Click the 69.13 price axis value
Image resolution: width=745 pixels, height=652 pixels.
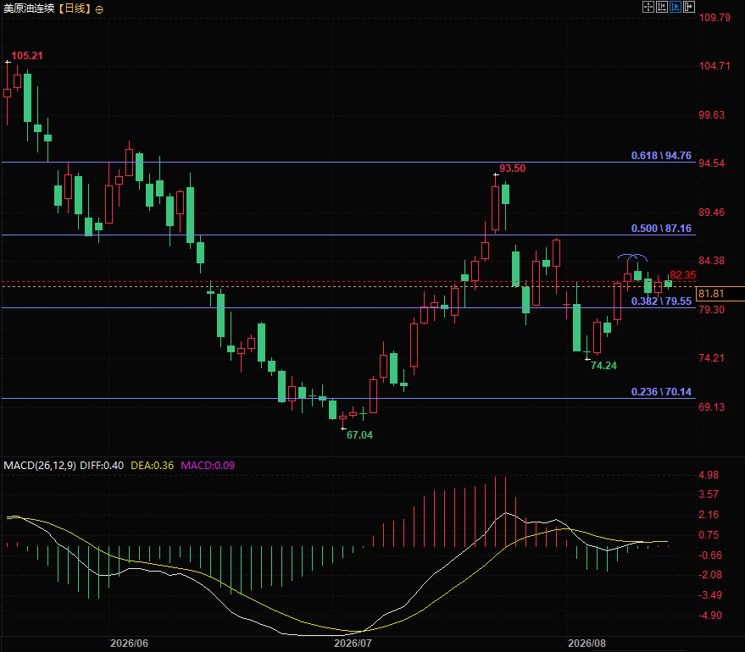pos(712,406)
